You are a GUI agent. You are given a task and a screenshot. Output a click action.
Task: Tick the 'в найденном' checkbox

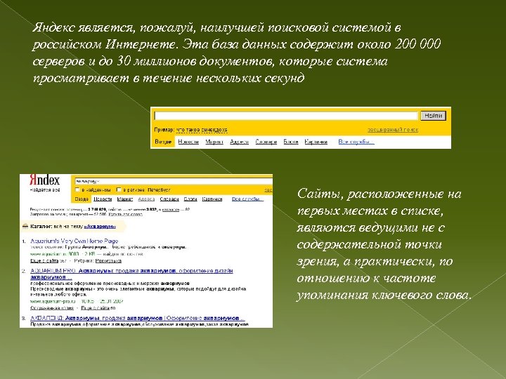(x=77, y=189)
